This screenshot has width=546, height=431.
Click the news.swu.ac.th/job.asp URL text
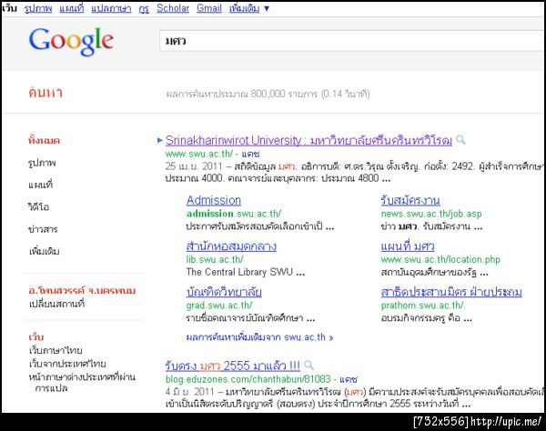(x=431, y=214)
